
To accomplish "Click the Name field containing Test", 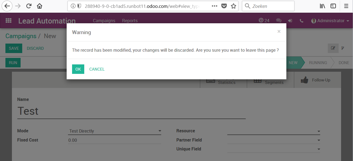I will pyautogui.click(x=131, y=111).
